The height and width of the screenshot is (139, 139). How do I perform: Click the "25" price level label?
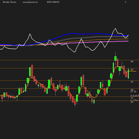click(x=132, y=82)
